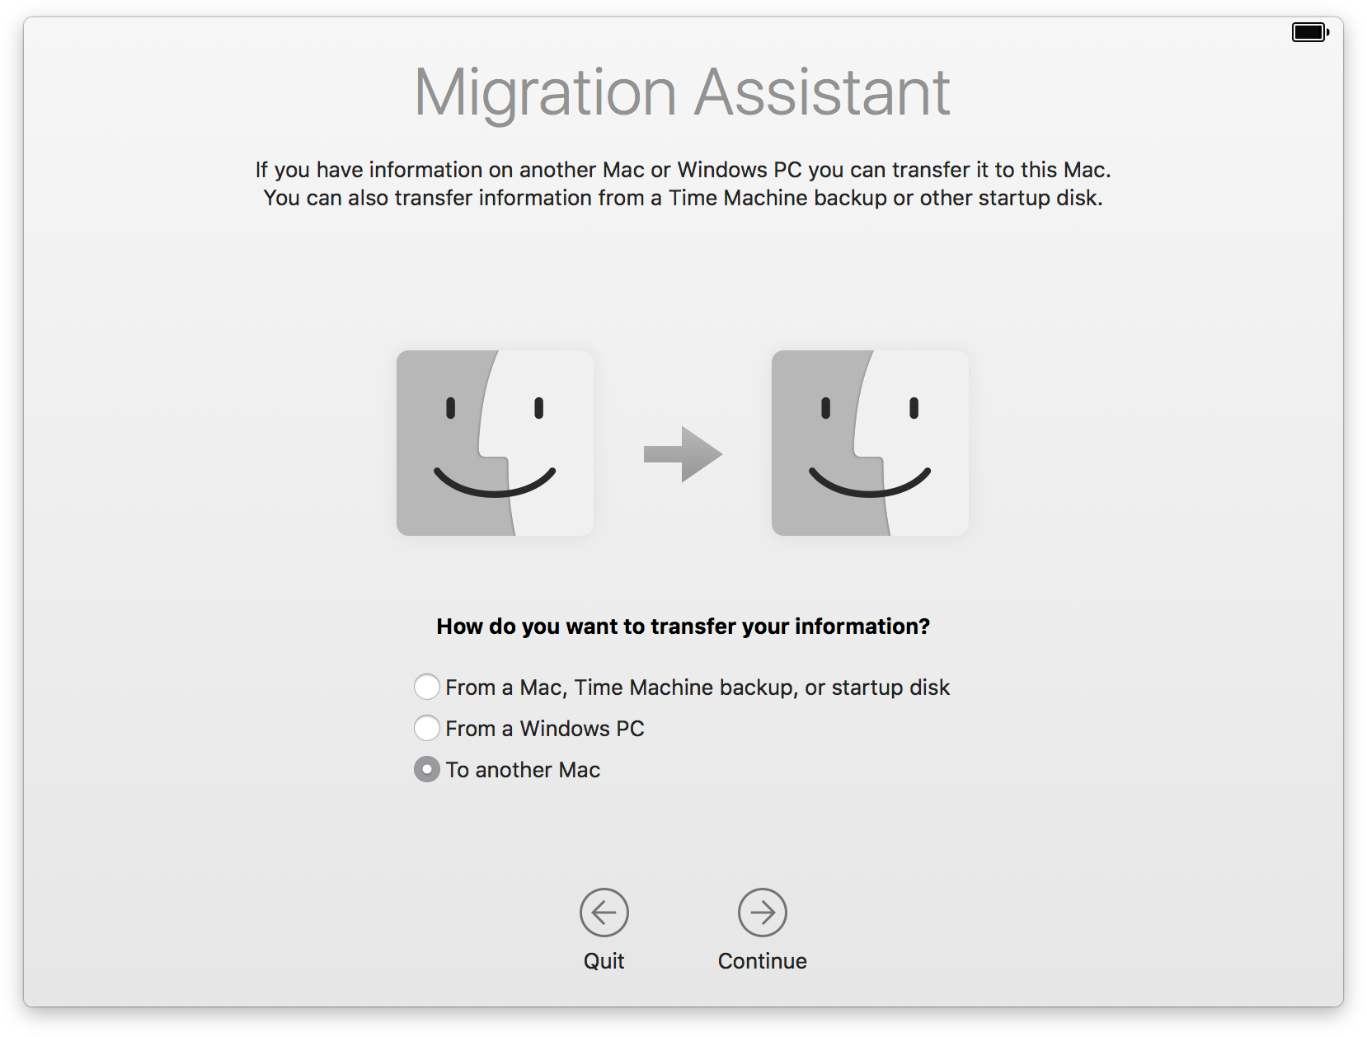Click the Continue text label
The image size is (1367, 1037).
click(x=763, y=961)
